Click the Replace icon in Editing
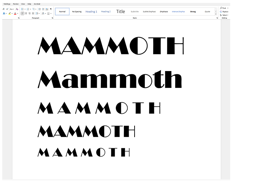The width and height of the screenshot is (275, 183). (224, 11)
